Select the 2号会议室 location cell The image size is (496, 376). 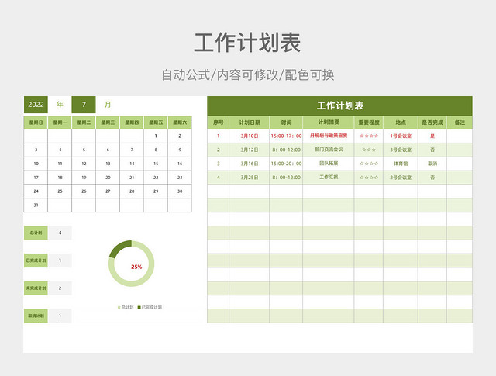(x=401, y=178)
